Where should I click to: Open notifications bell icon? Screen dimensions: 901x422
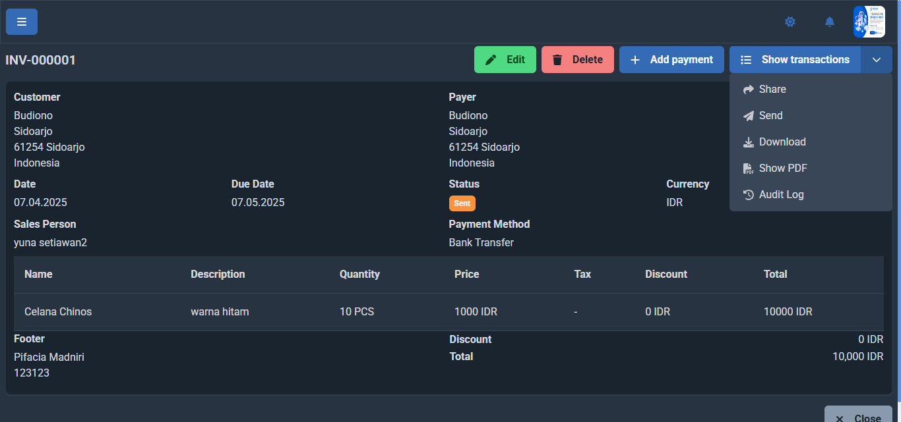coord(829,22)
